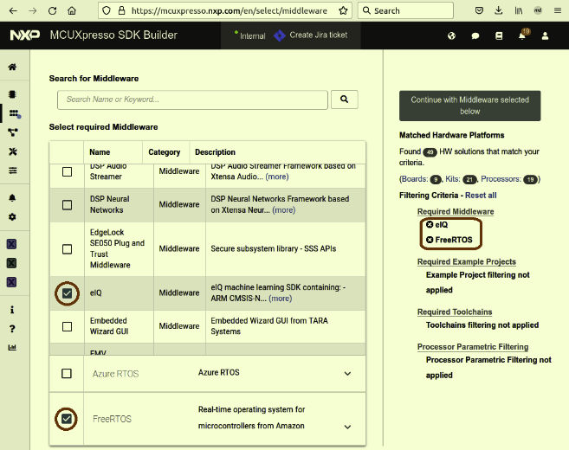Check the DSP Neural Networks checkbox
569x450 pixels.
point(68,205)
